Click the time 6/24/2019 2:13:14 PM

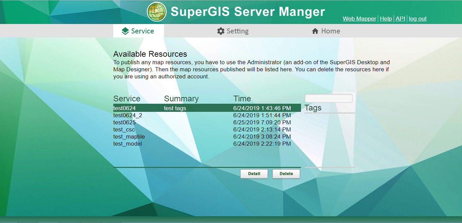[262, 129]
